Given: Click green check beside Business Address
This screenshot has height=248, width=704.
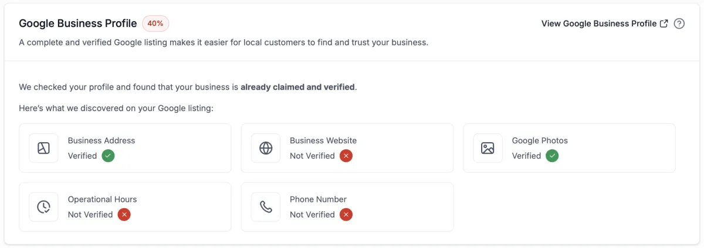Looking at the screenshot, I should point(108,156).
